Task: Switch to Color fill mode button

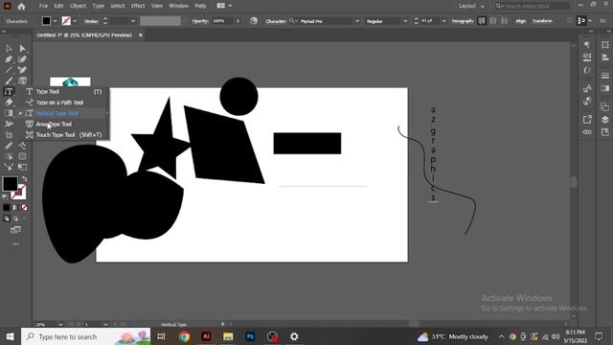Action: [7, 207]
